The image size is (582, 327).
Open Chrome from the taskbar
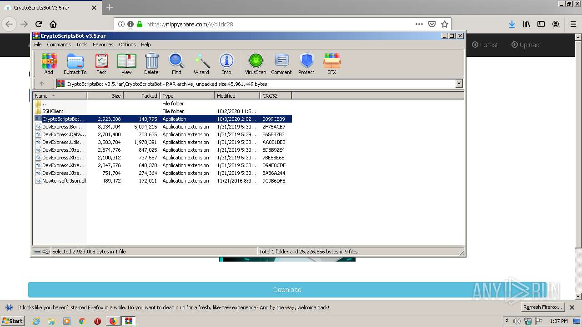(82, 321)
